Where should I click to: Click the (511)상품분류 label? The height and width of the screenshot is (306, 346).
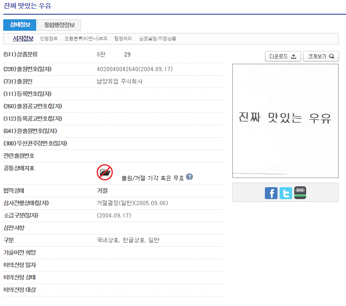pos(21,55)
